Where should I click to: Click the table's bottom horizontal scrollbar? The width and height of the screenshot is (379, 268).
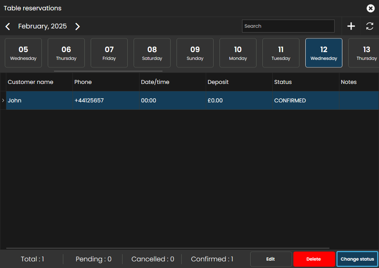pos(167,248)
